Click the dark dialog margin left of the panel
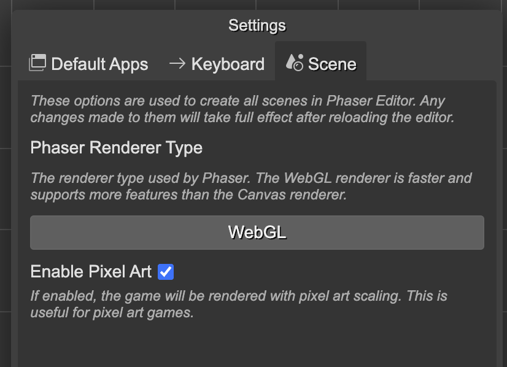This screenshot has width=507, height=367. (x=14, y=215)
